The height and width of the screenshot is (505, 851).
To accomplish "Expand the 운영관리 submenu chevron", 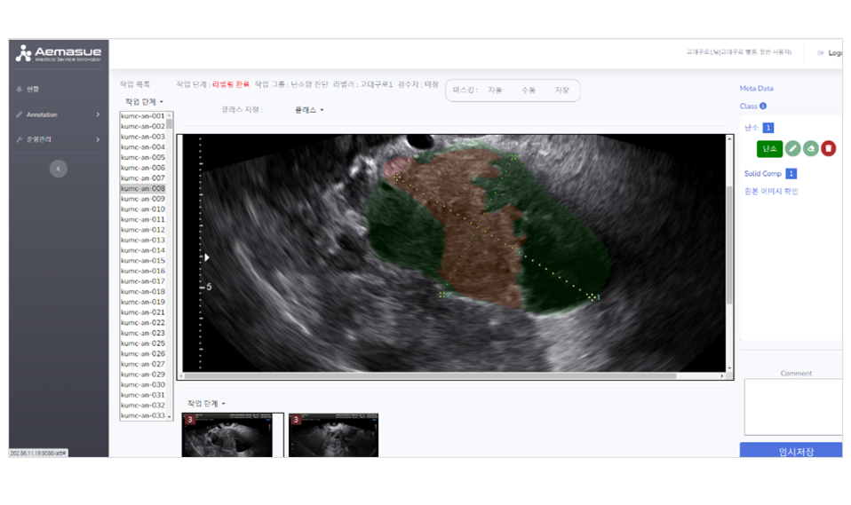I will 98,139.
